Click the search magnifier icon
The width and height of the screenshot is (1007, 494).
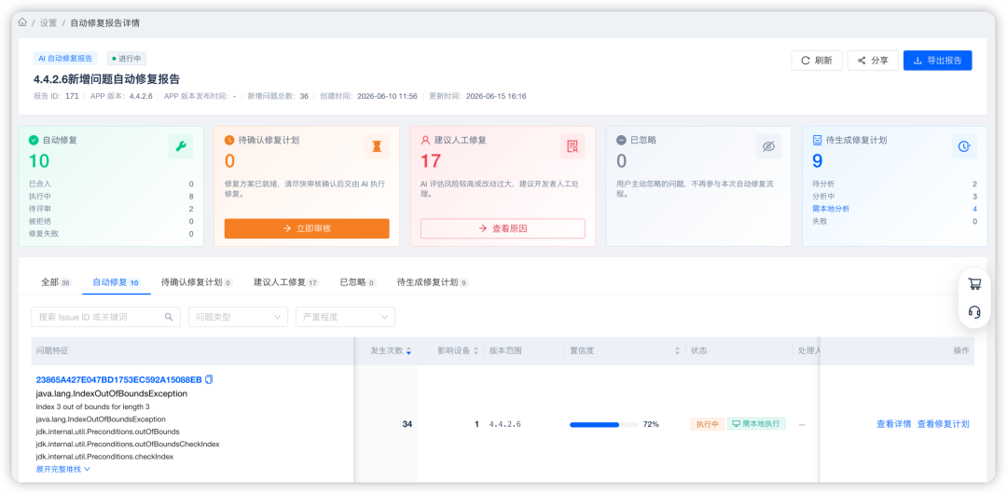[x=169, y=317]
